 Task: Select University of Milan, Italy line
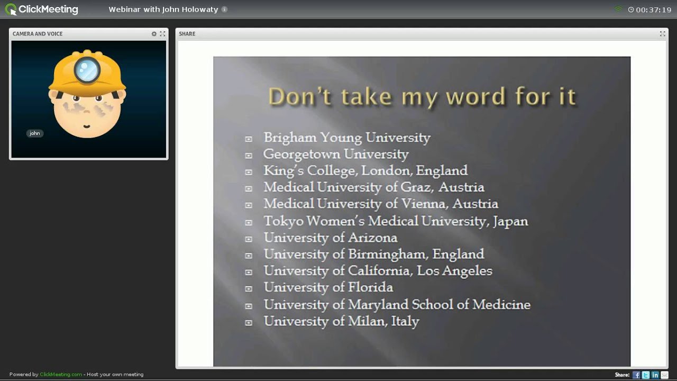tap(341, 321)
